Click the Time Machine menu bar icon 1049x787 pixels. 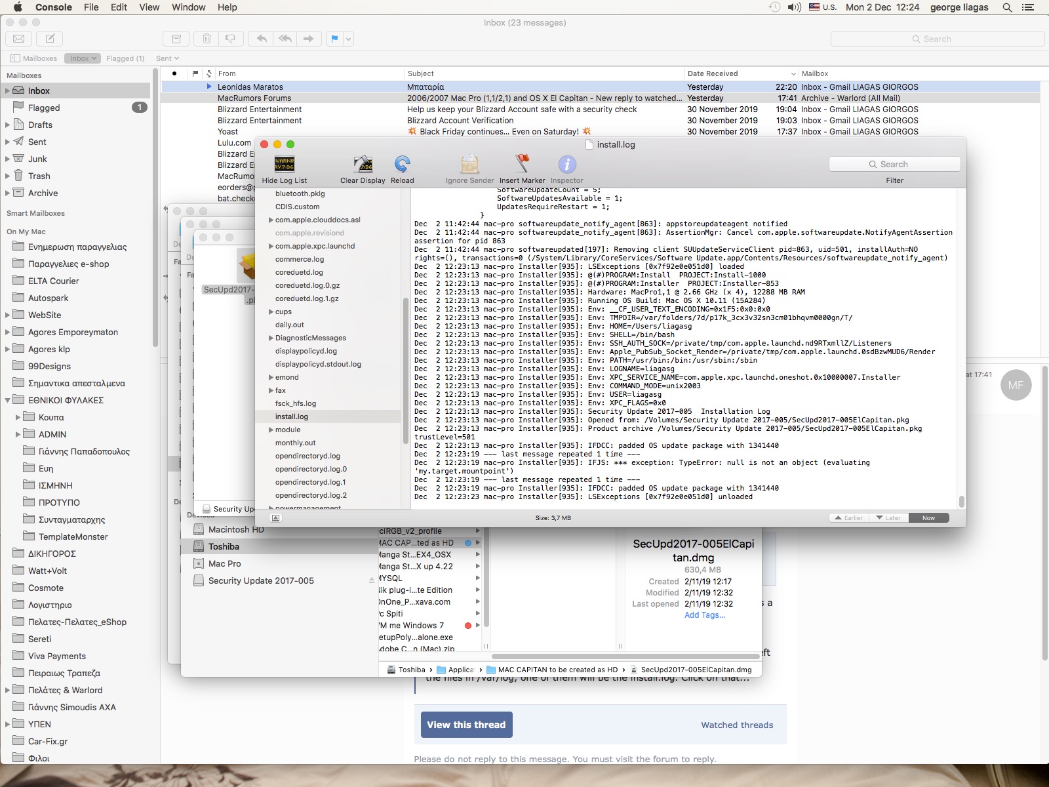[x=774, y=7]
